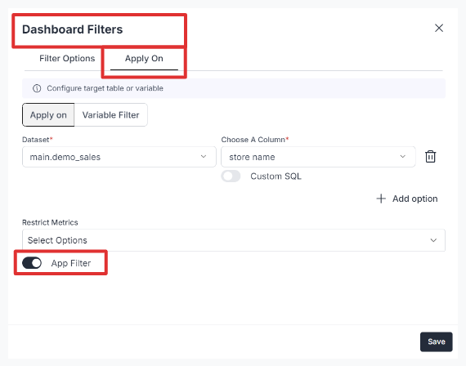Choose the Apply on segment button
The height and width of the screenshot is (366, 466).
[48, 115]
